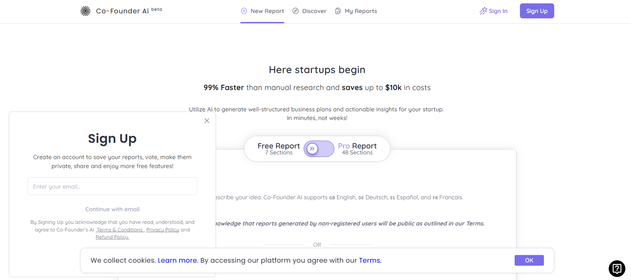Close the Sign Up popup with X
This screenshot has height=280, width=631.
(207, 121)
